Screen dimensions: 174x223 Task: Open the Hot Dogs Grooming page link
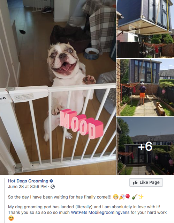28,181
